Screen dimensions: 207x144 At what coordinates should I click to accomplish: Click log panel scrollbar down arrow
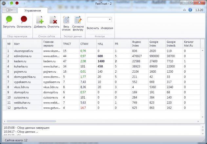click(203, 134)
